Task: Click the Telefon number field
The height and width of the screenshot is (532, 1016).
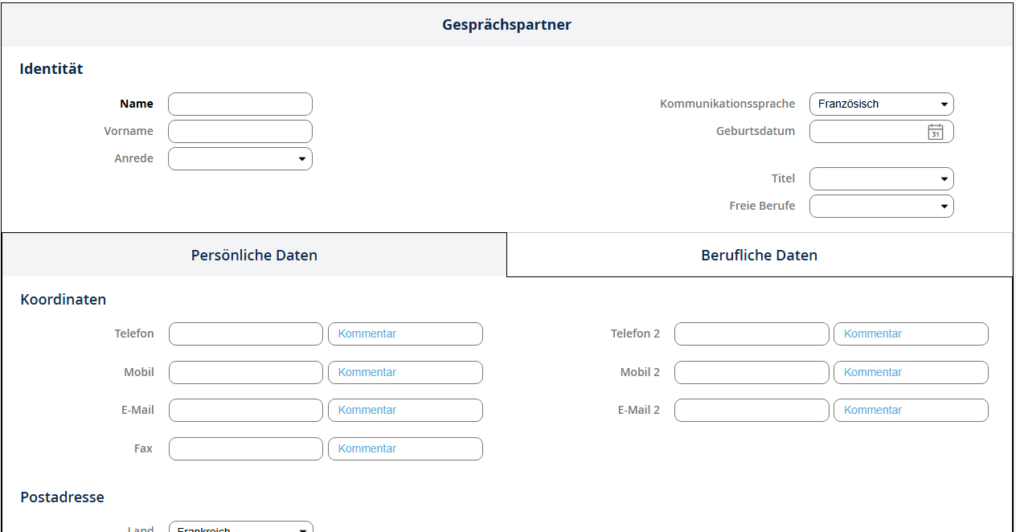Action: pyautogui.click(x=245, y=334)
